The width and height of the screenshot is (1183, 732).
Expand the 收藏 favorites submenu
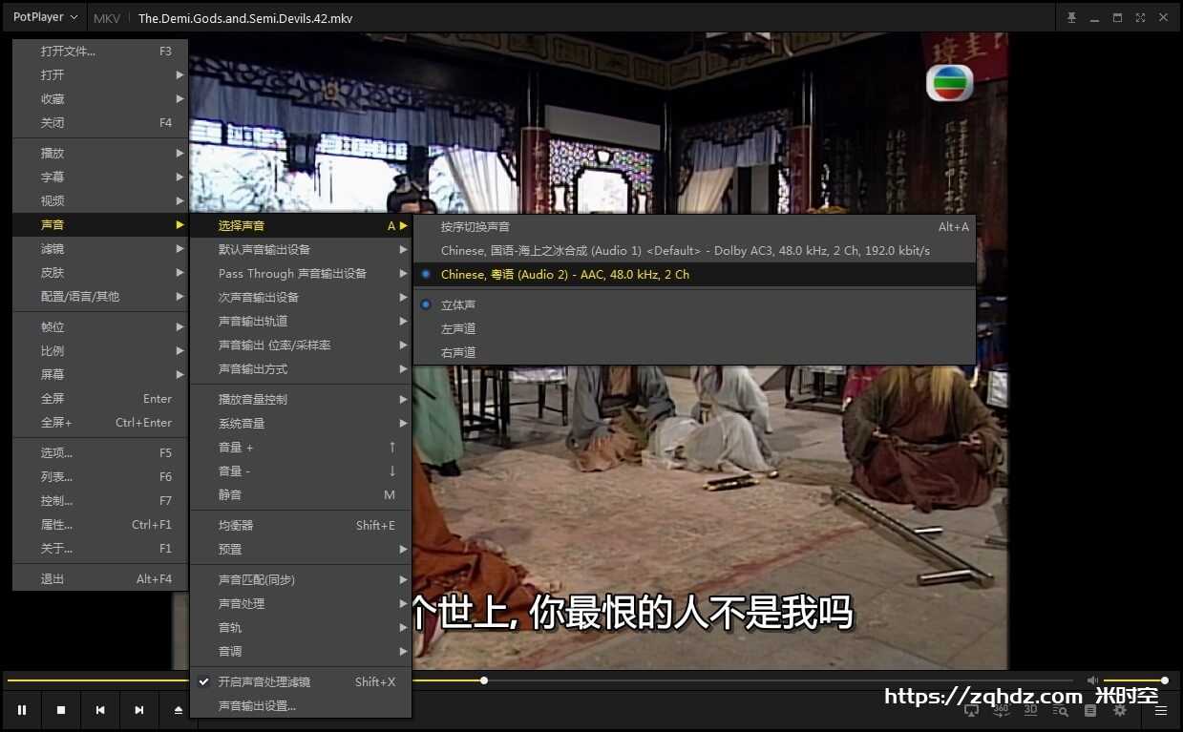100,98
